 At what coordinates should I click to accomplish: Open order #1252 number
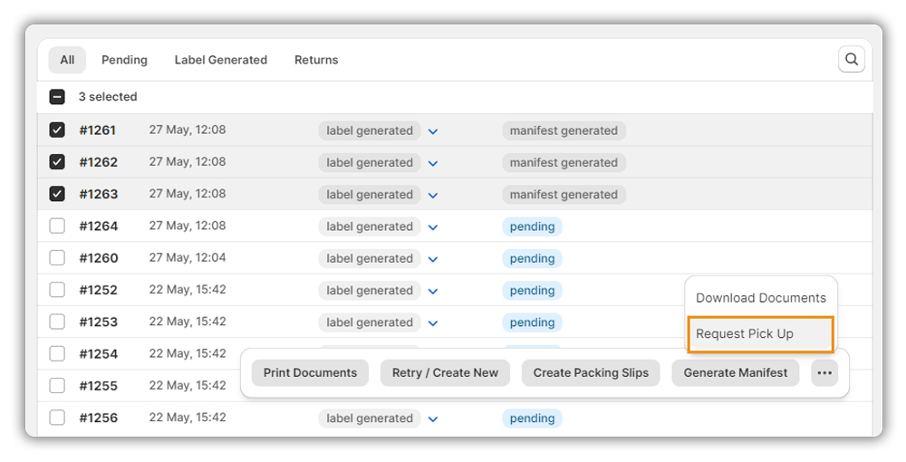click(98, 290)
